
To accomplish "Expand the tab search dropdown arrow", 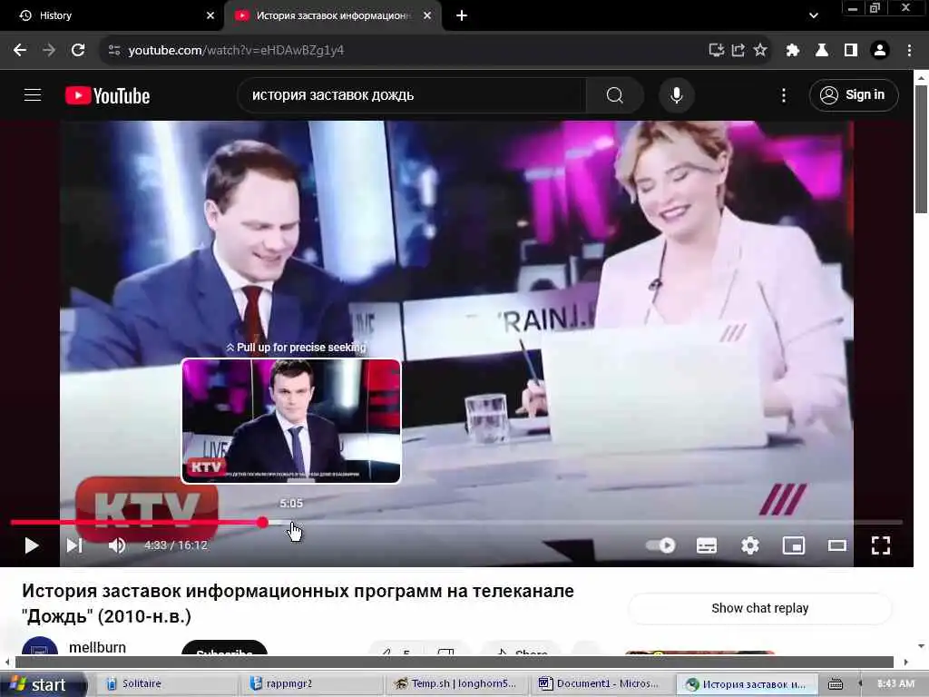I will [x=814, y=15].
